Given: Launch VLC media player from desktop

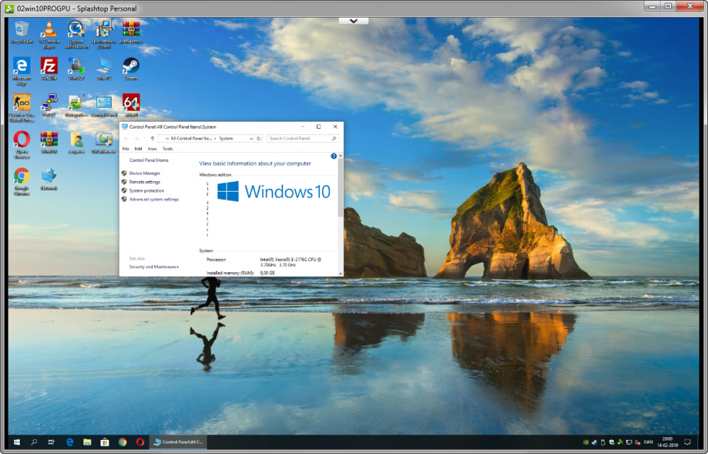Looking at the screenshot, I should tap(49, 34).
